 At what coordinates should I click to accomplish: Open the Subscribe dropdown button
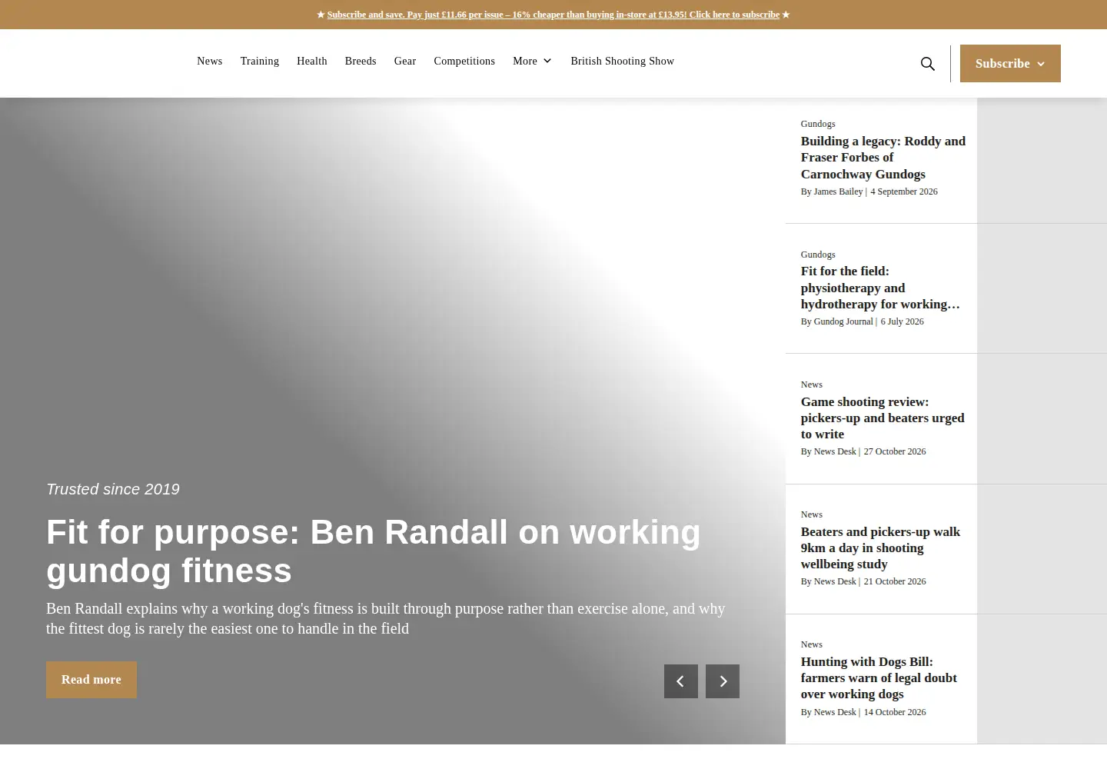click(1010, 64)
